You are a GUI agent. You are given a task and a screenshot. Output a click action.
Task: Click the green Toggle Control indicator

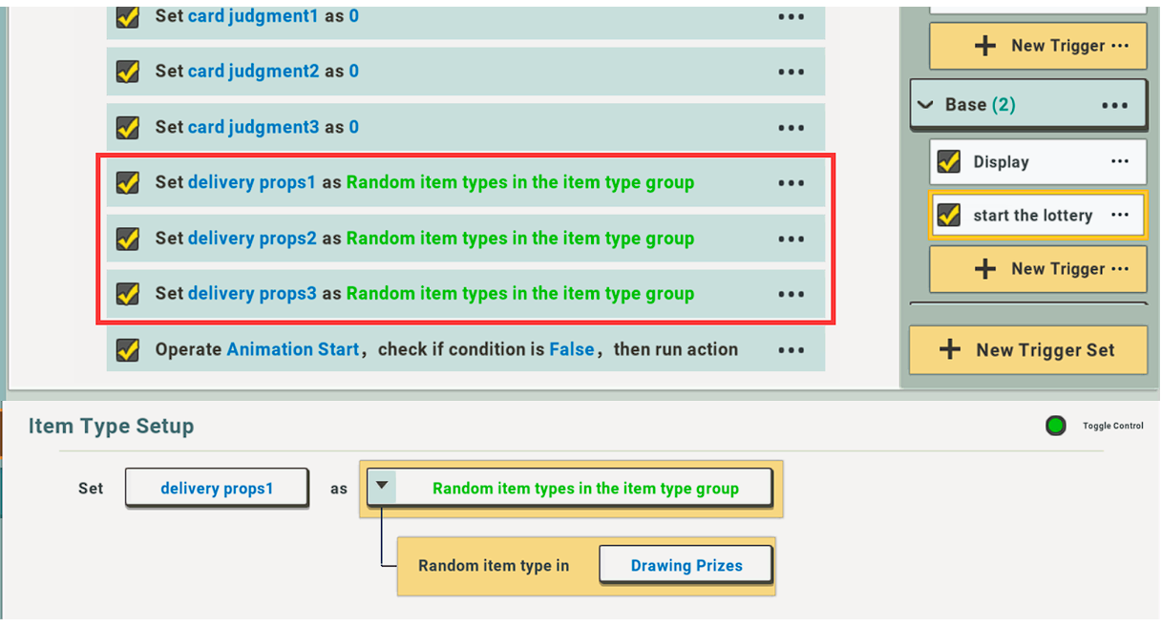[x=1055, y=426]
